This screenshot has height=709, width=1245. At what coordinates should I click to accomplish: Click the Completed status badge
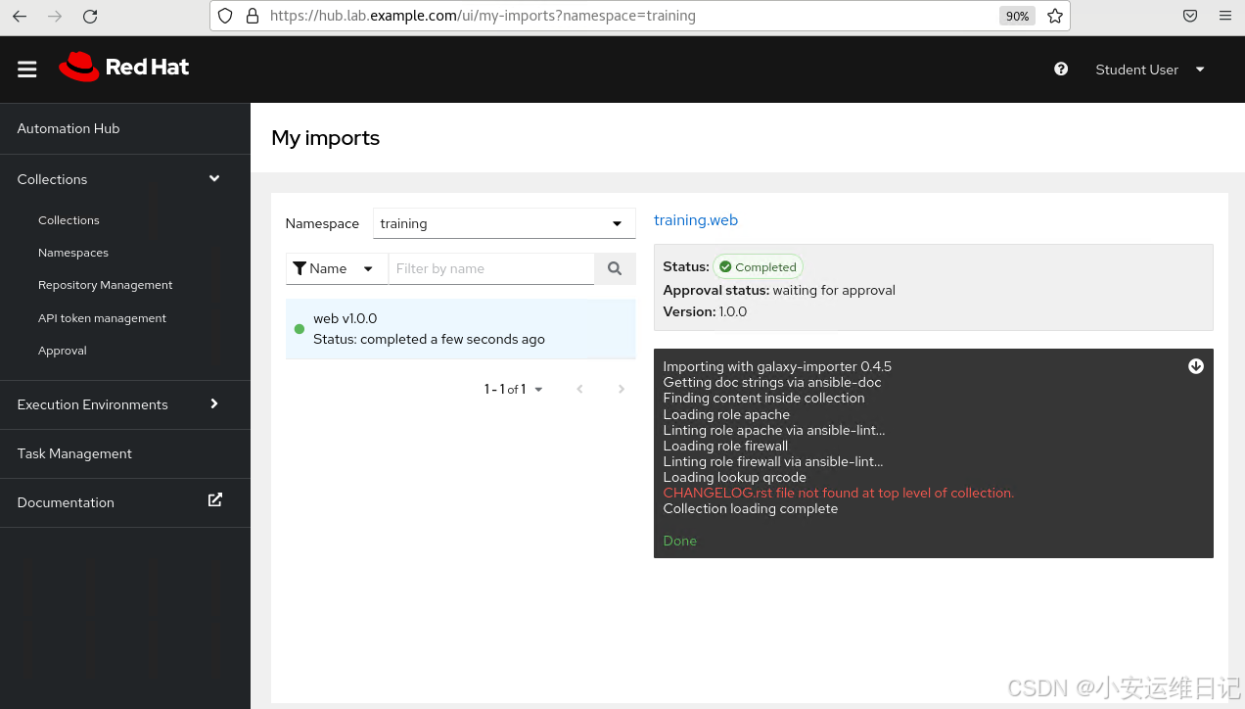[758, 266]
